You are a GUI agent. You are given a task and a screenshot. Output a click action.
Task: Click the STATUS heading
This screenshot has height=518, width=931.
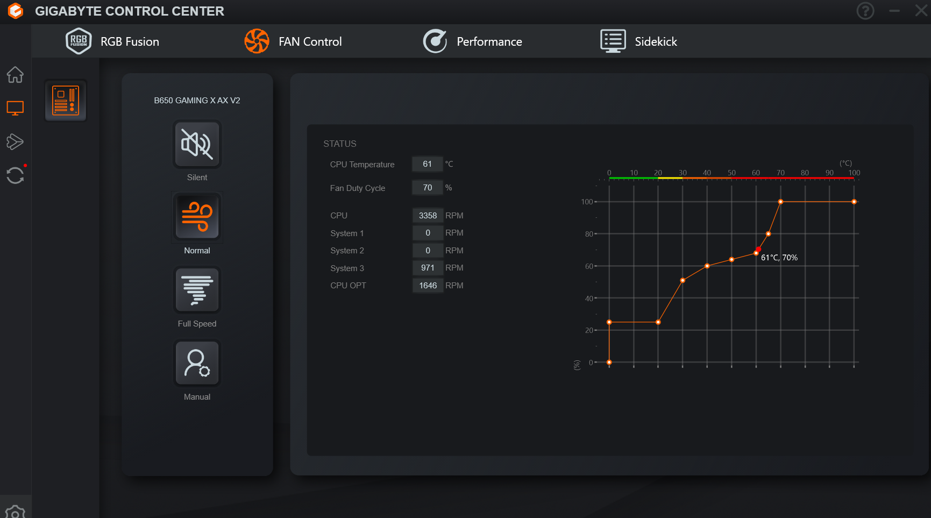340,144
